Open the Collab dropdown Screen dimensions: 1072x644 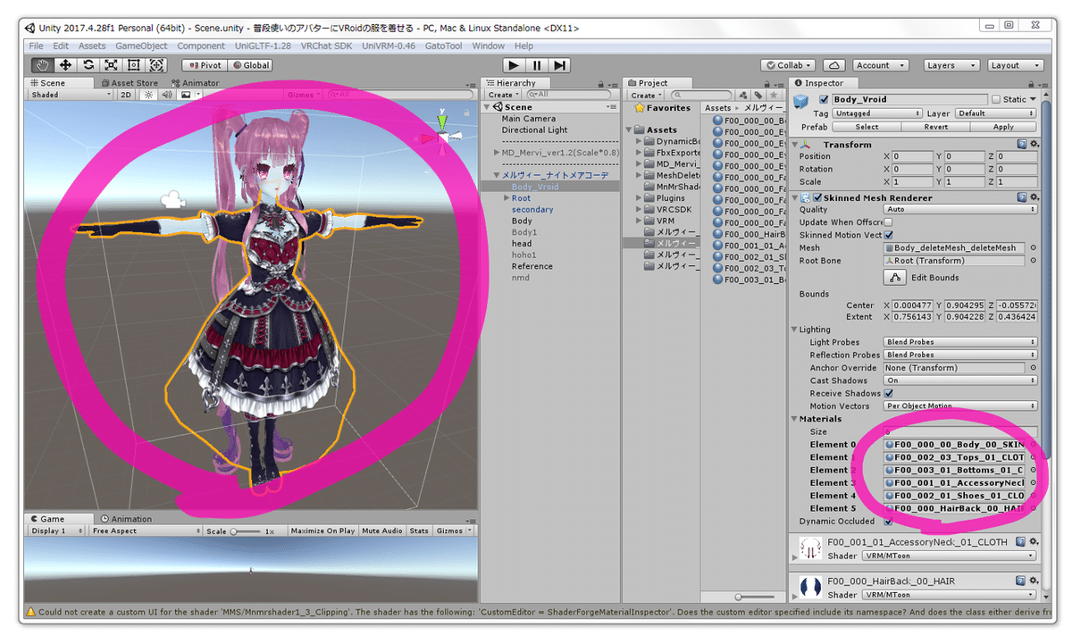tap(787, 65)
